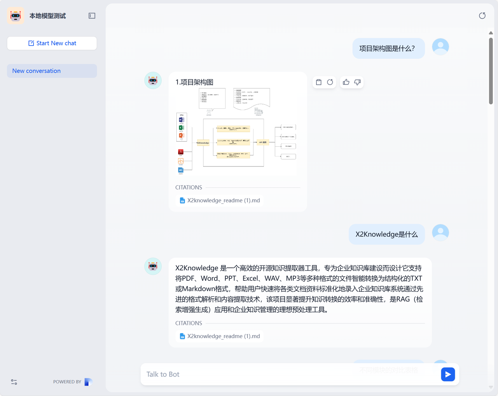The width and height of the screenshot is (498, 396).
Task: Click the user avatar beside X2Knowledge是什么
Action: tap(440, 233)
